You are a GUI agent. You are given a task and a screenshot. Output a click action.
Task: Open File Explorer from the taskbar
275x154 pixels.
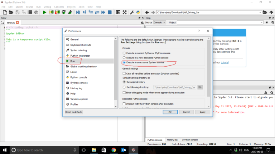[x=94, y=150]
